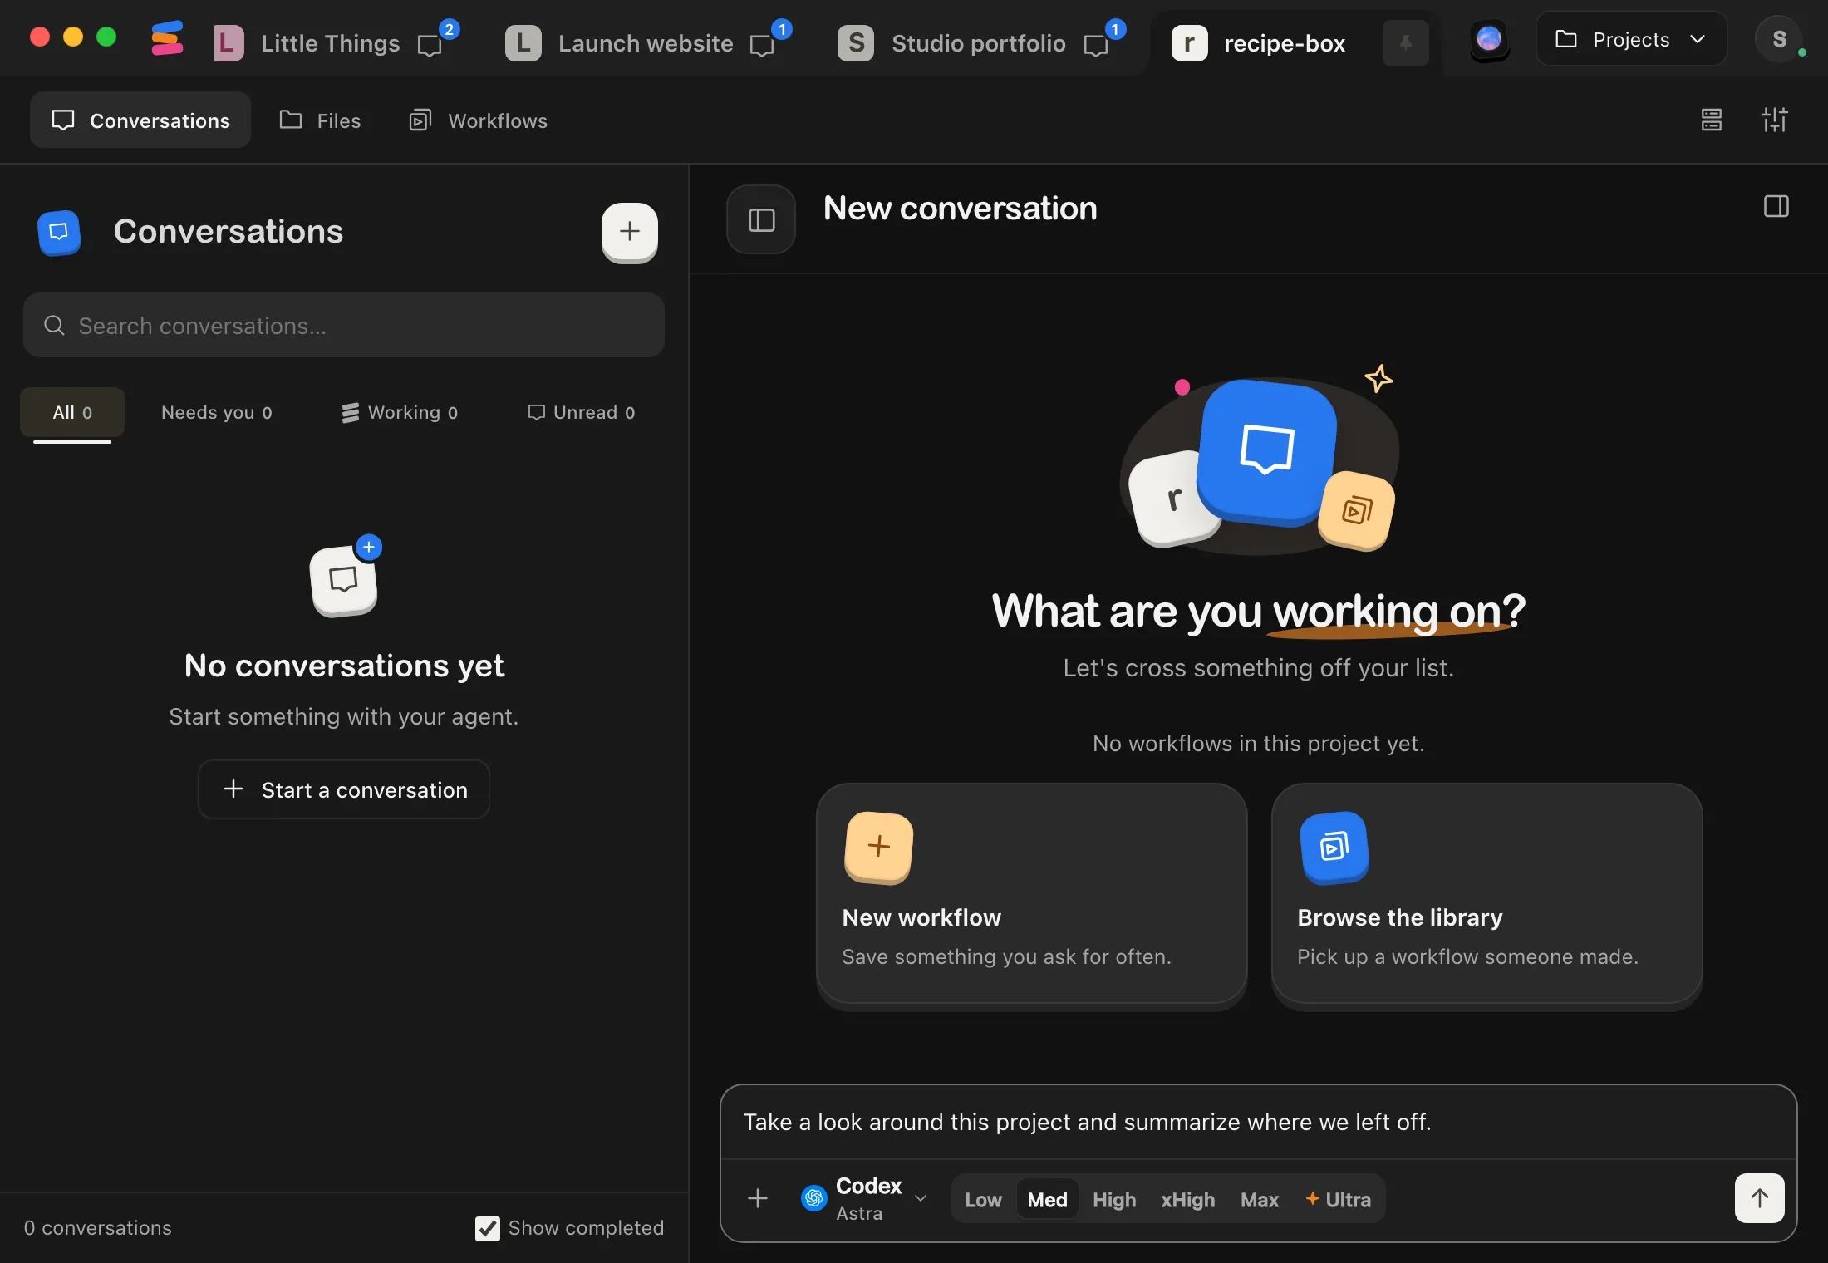The width and height of the screenshot is (1828, 1263).
Task: Select the High effort level
Action: pos(1114,1199)
